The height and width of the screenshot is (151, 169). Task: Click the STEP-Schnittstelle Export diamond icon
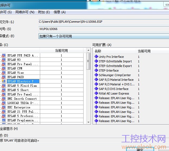point(96,66)
